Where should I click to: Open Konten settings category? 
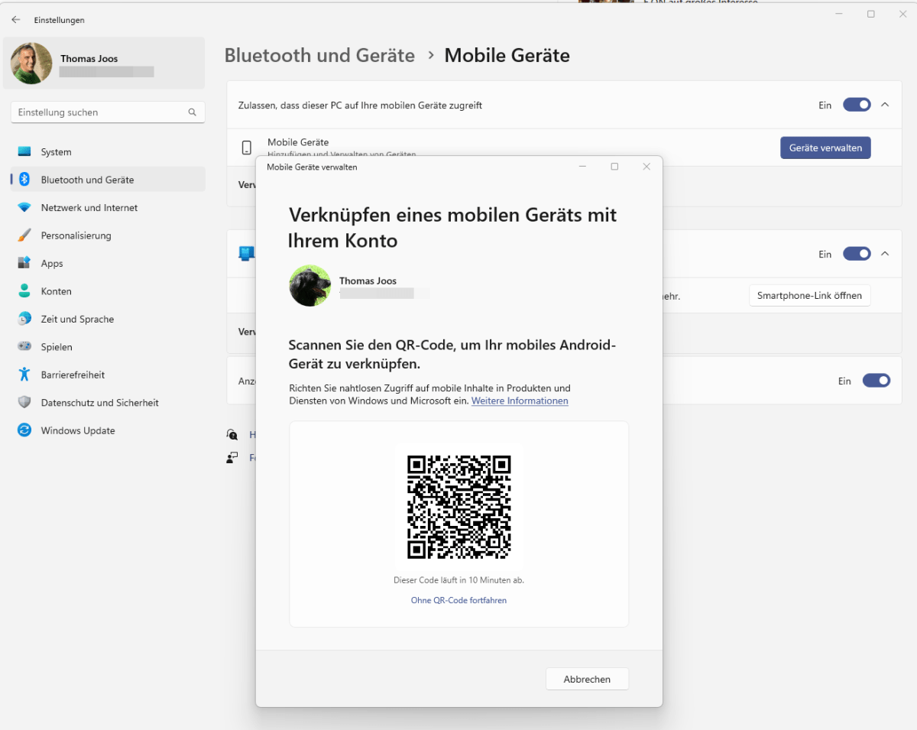click(x=108, y=291)
